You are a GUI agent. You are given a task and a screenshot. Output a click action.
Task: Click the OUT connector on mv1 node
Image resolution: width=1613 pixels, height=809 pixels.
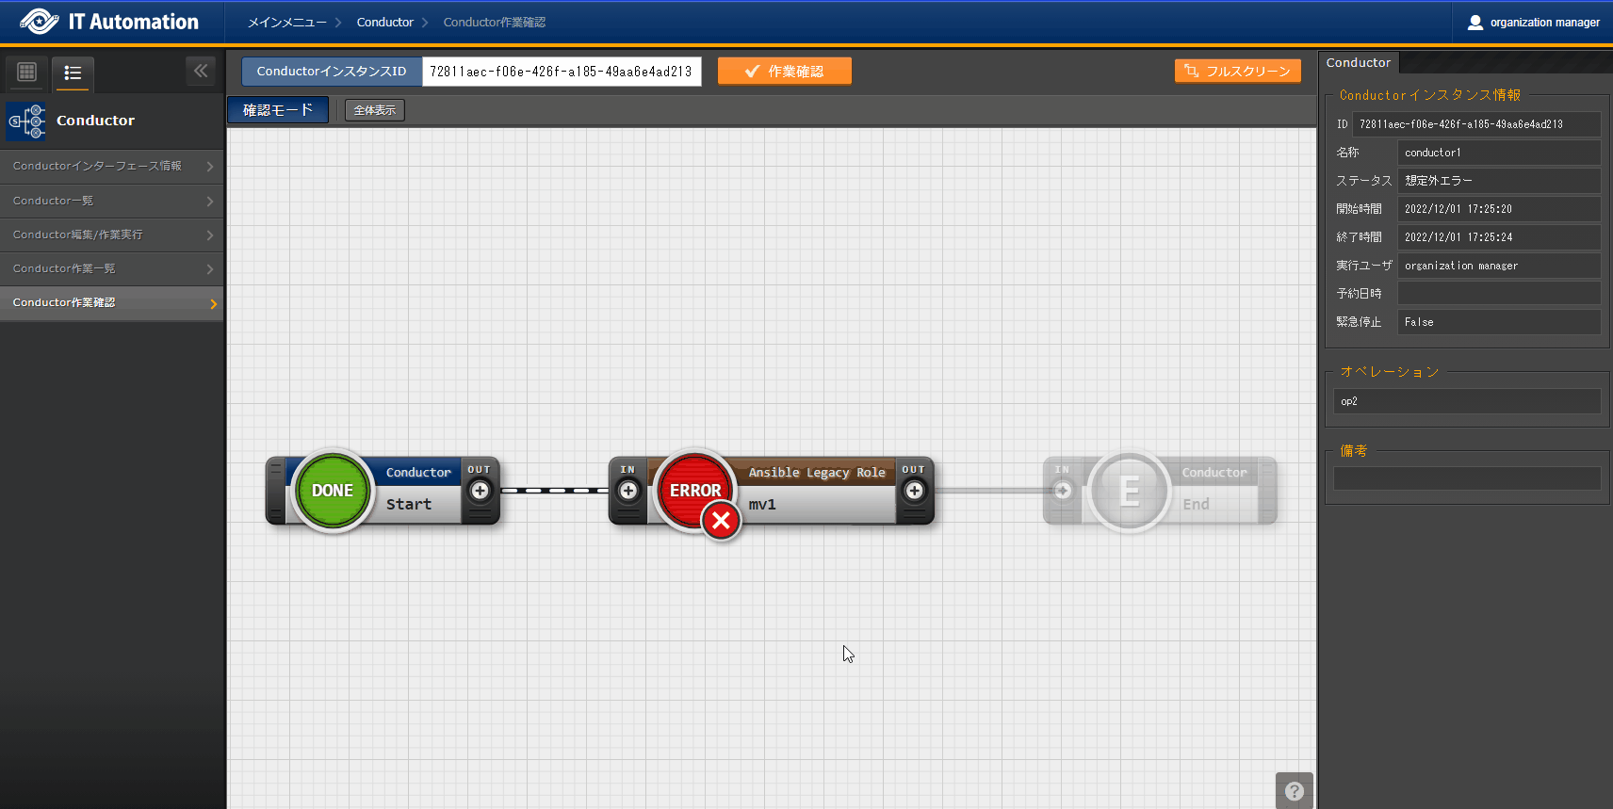click(914, 491)
